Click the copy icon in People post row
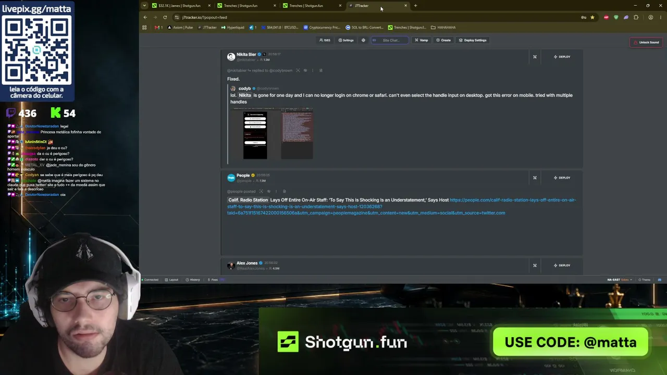 pyautogui.click(x=284, y=191)
